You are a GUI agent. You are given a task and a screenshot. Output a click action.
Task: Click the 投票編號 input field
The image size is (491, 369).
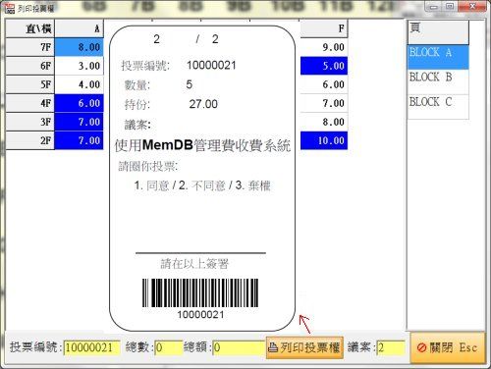(x=91, y=347)
